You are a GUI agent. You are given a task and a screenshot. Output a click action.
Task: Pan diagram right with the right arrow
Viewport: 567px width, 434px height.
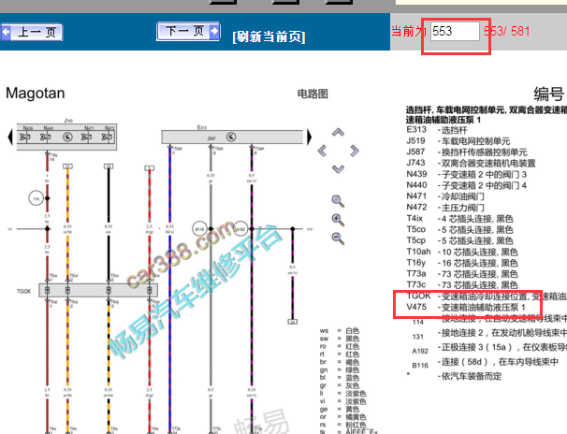[x=355, y=151]
